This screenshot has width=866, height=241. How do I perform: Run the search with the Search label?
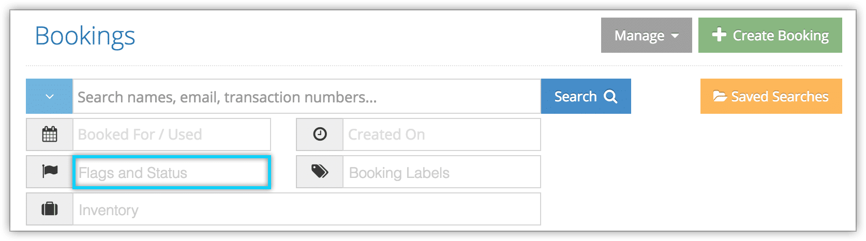[x=575, y=97]
